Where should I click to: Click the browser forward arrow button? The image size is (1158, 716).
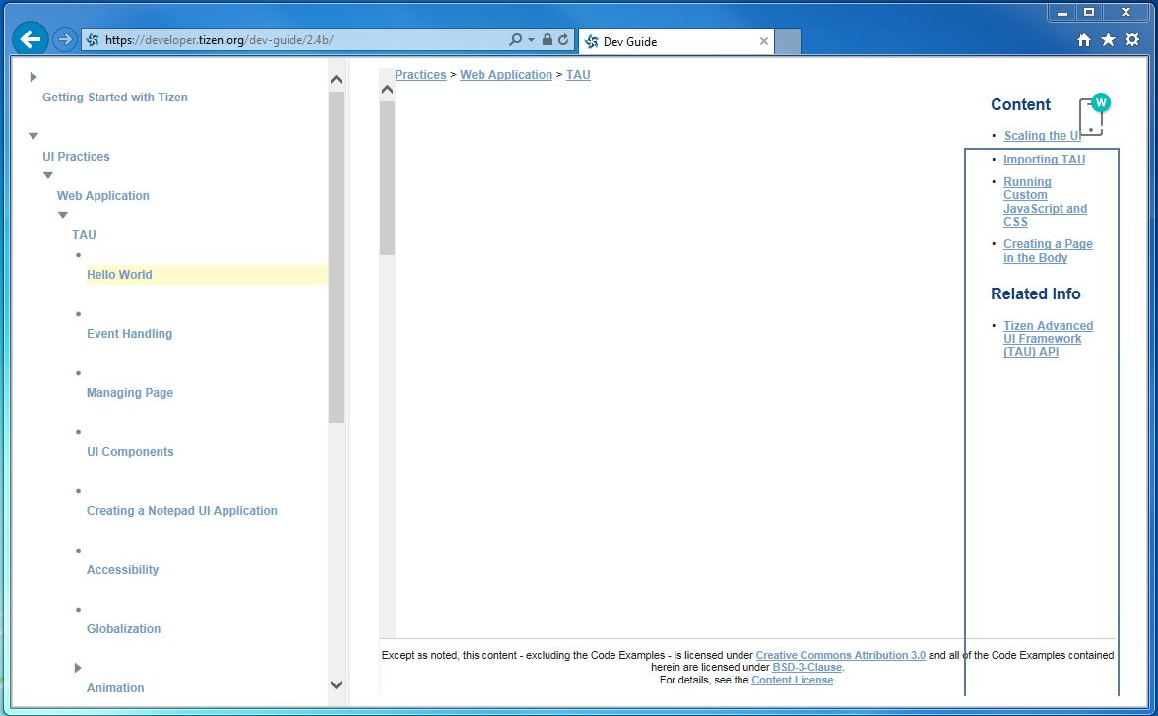(64, 39)
